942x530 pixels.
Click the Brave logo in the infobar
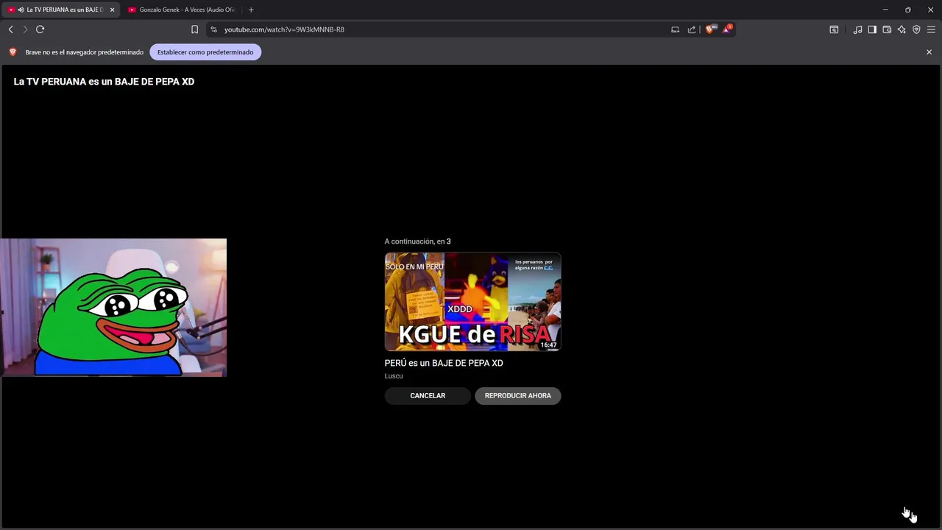[13, 52]
